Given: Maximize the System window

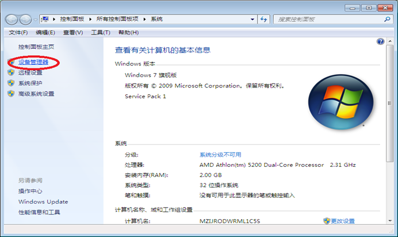Looking at the screenshot, I should click(369, 8).
